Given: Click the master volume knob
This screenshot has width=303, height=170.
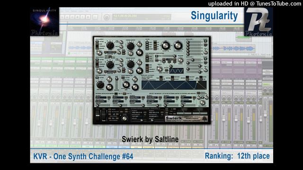Looking at the screenshot, I should [x=202, y=102].
